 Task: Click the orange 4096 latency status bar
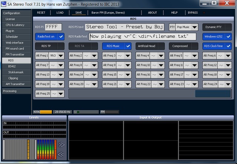point(43,112)
